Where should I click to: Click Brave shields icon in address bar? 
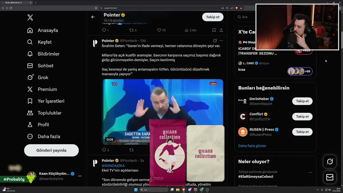click(x=237, y=8)
